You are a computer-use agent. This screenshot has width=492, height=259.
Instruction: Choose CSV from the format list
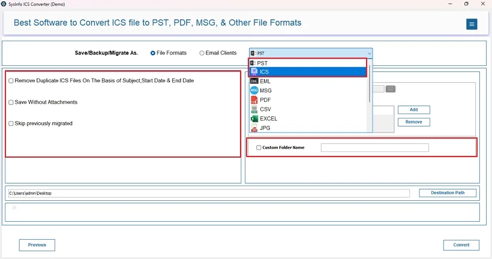point(308,109)
